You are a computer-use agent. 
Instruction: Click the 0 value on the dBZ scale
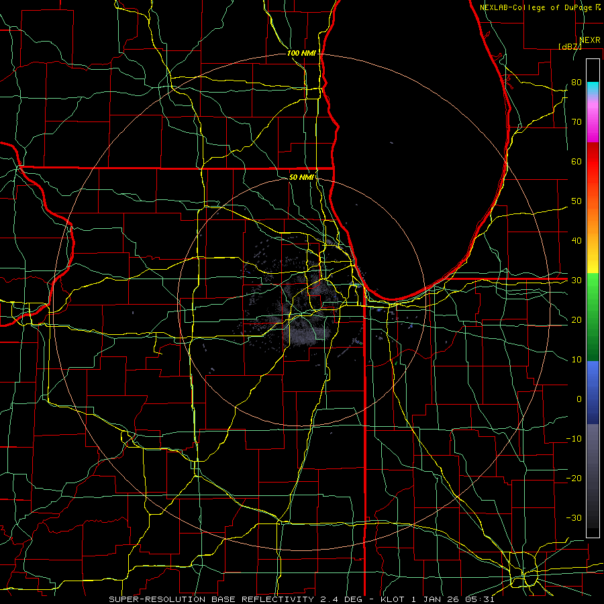579,399
